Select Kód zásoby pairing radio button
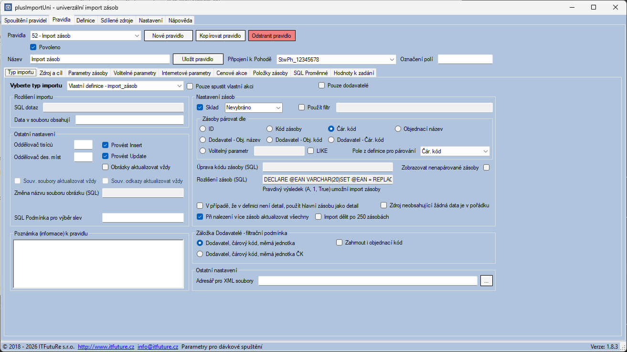Screen dimensions: 627x352 pos(270,129)
